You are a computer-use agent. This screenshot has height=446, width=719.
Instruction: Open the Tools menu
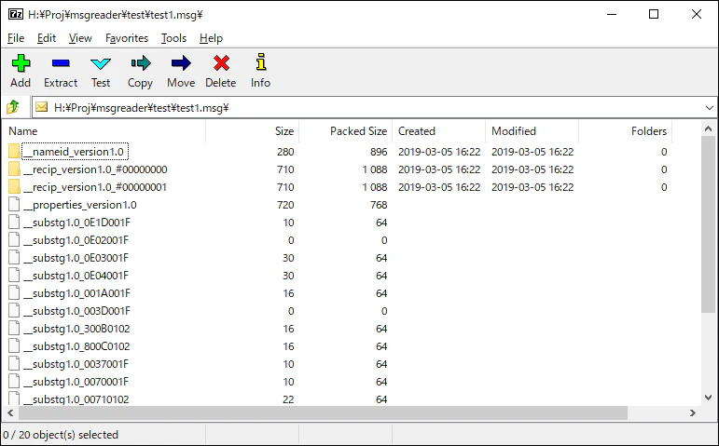(x=173, y=38)
